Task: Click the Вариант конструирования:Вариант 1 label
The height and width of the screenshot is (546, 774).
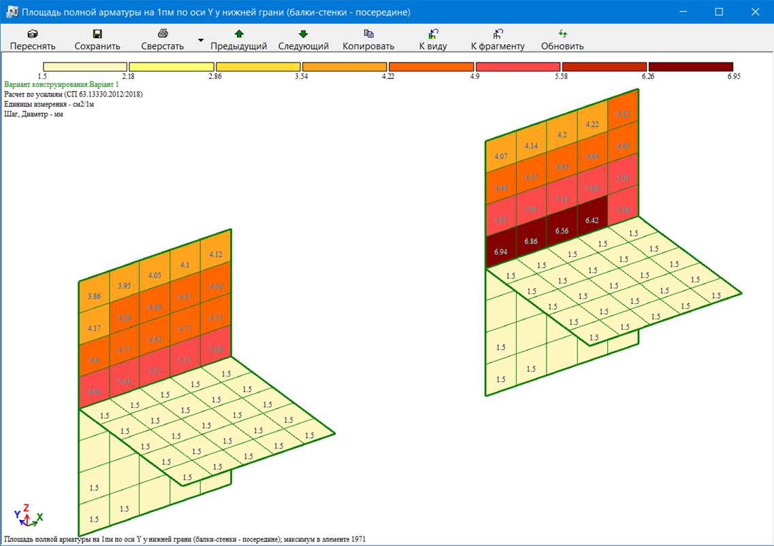Action: pyautogui.click(x=61, y=84)
